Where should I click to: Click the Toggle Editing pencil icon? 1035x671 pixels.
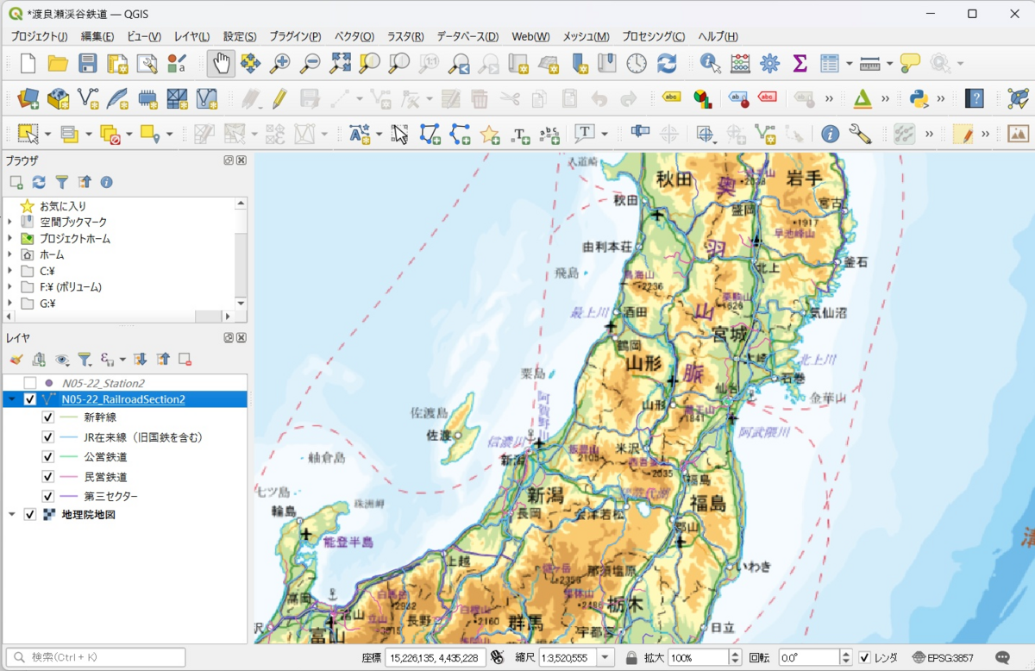click(279, 98)
